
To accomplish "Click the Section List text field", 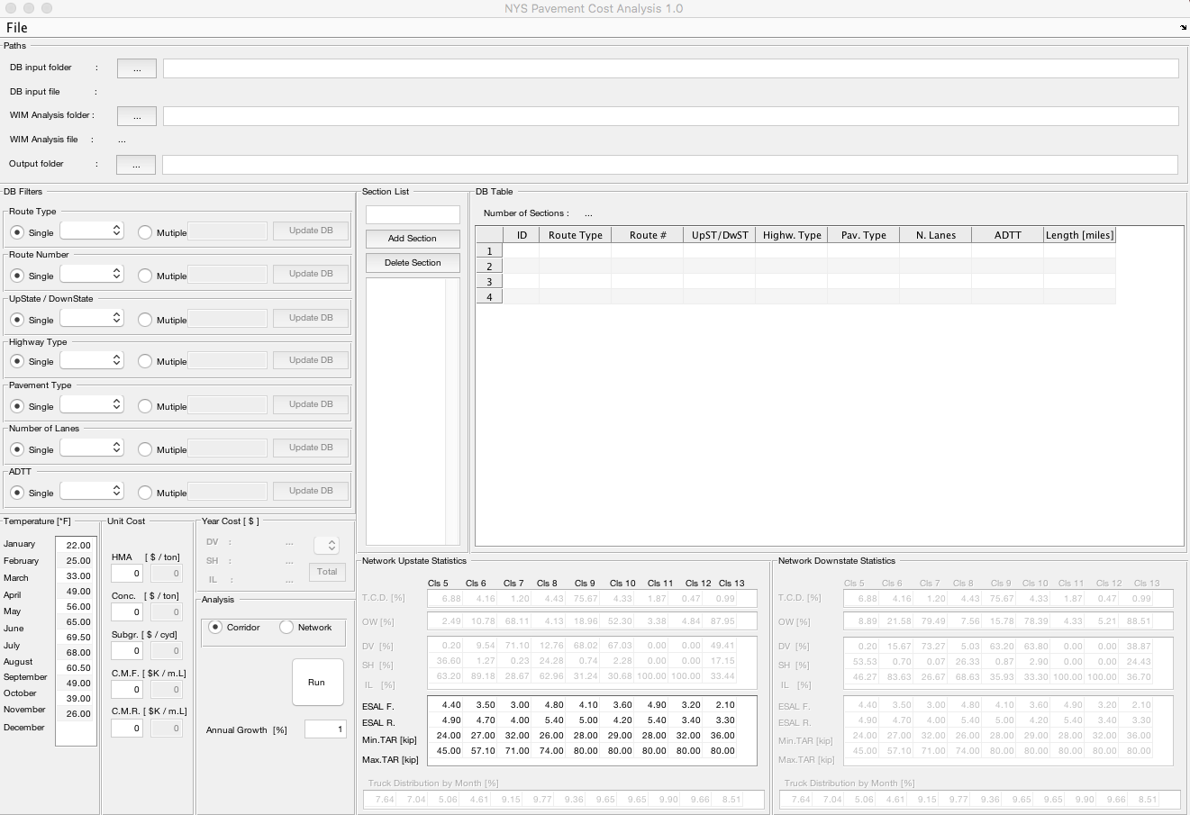I will 413,214.
